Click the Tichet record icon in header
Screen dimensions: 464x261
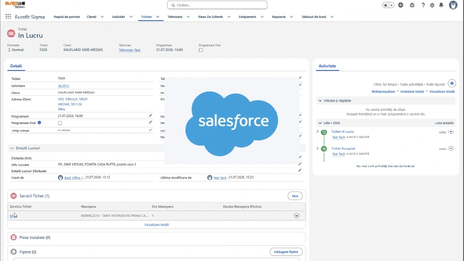pos(11,34)
